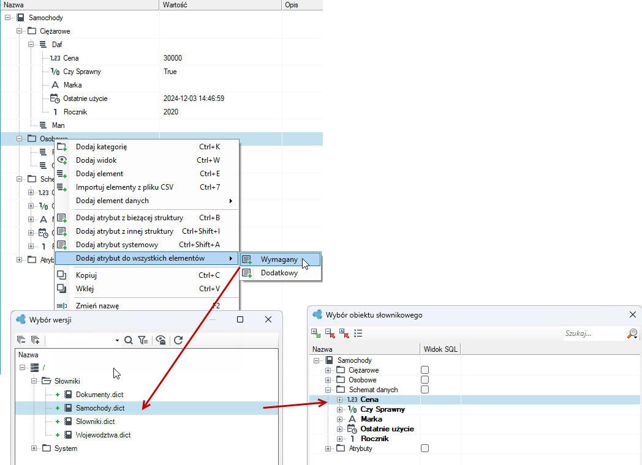
Task: Click the Szukaj search field
Action: click(594, 333)
